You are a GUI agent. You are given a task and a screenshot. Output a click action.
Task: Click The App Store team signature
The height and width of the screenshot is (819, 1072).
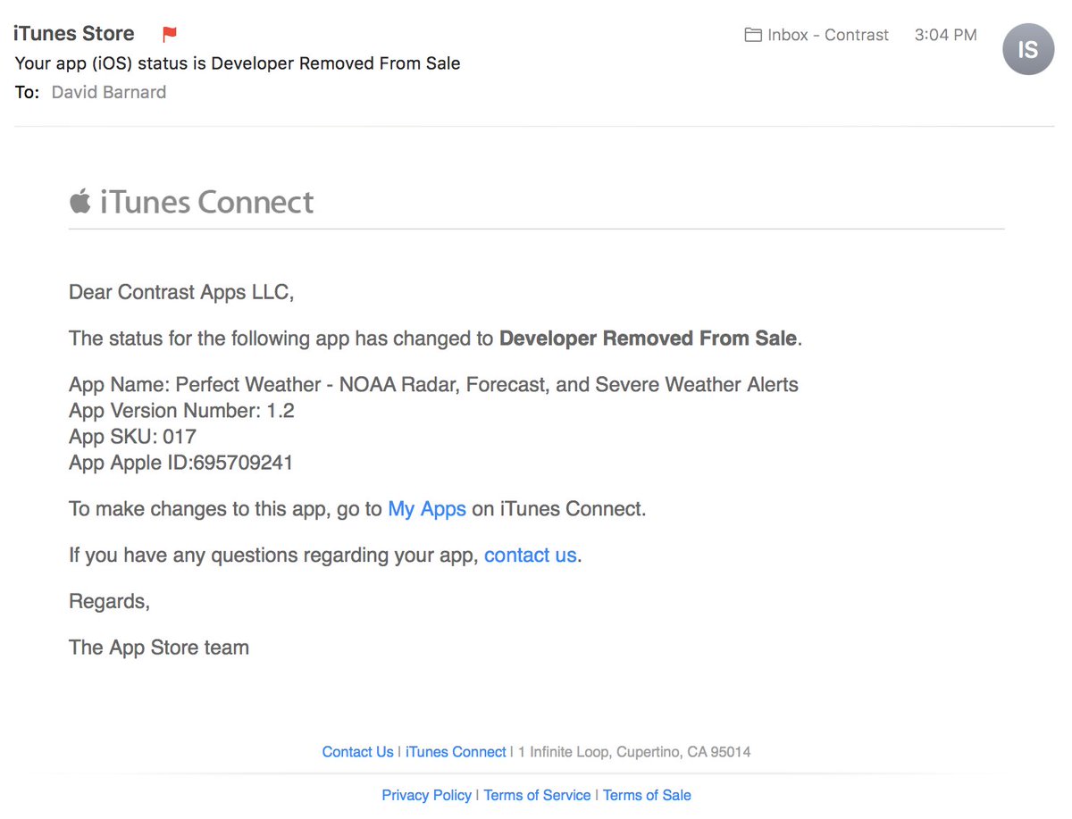click(159, 648)
